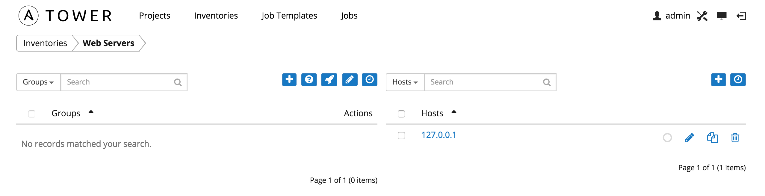This screenshot has width=765, height=196.
Task: Open the Job Templates menu
Action: 289,16
